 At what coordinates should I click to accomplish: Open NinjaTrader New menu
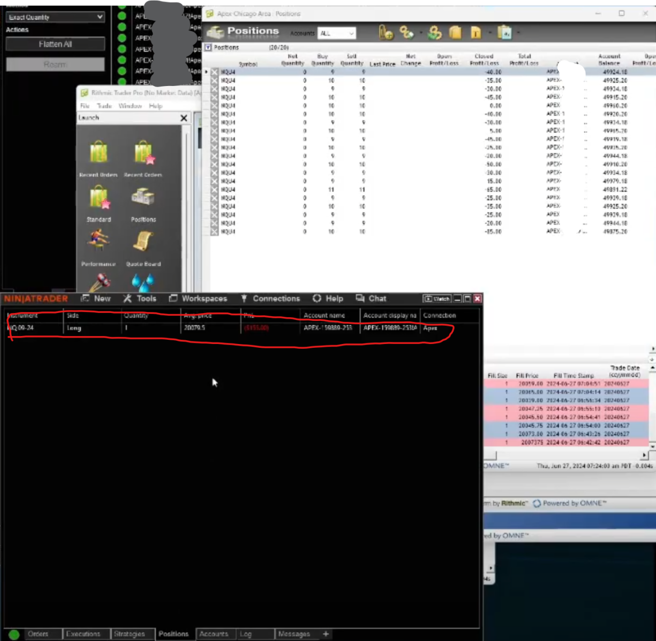click(x=96, y=299)
